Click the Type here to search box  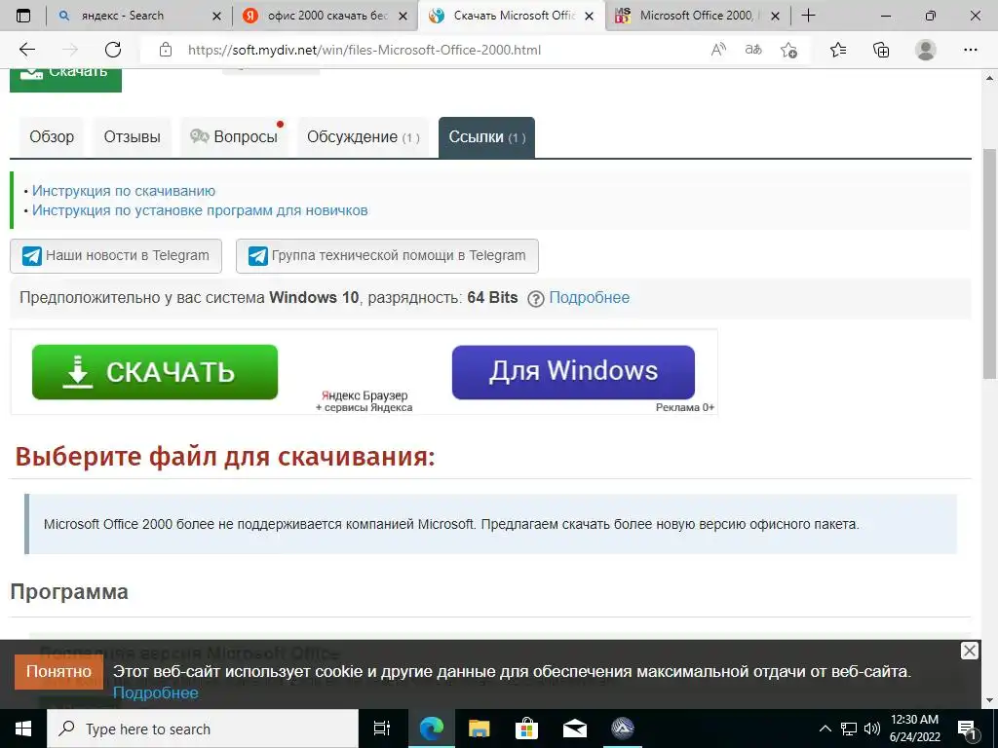(203, 729)
